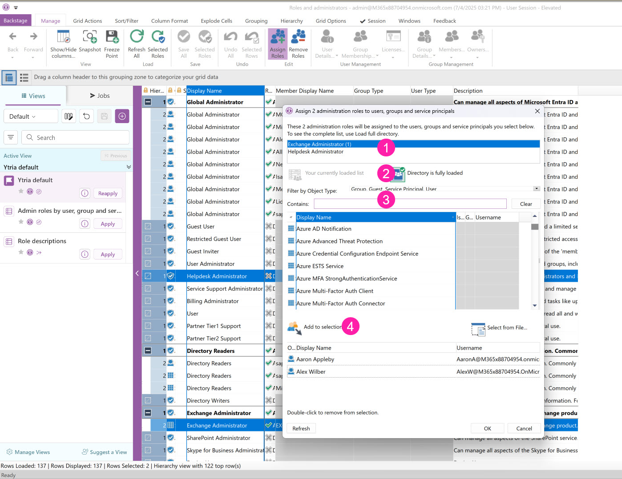Click the Contains filter text field

(410, 204)
